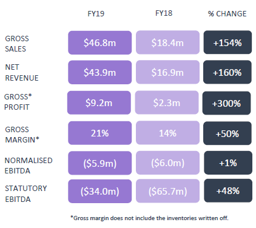The image size is (256, 228).
Task: Select the +50% change box
Action: click(x=227, y=133)
